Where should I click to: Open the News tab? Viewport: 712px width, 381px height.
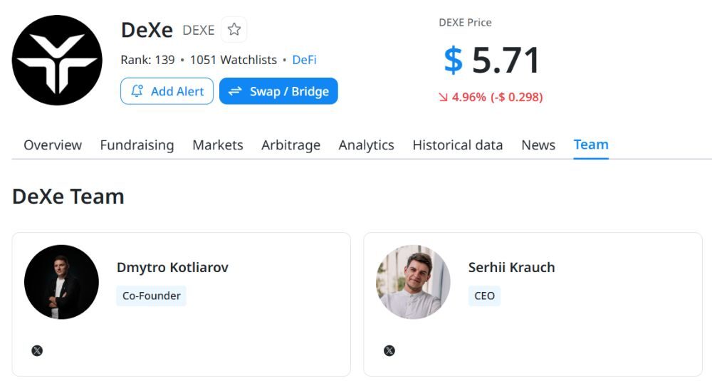pos(538,145)
